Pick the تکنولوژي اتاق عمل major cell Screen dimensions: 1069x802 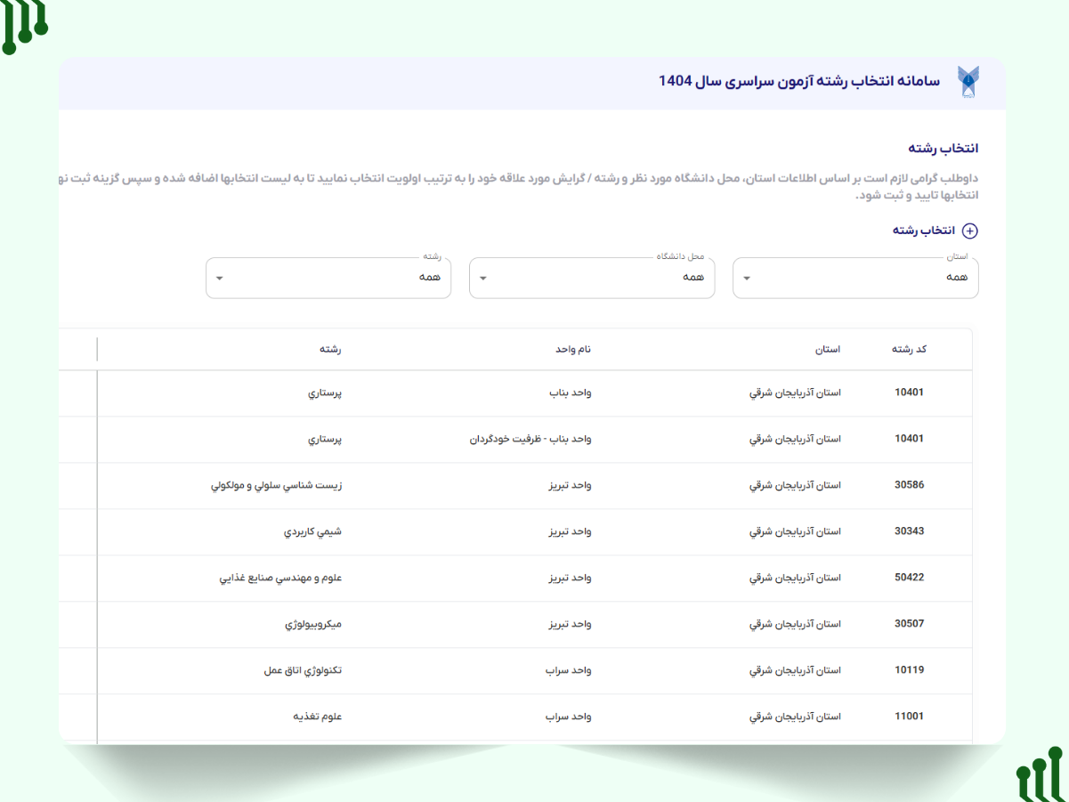click(x=303, y=670)
